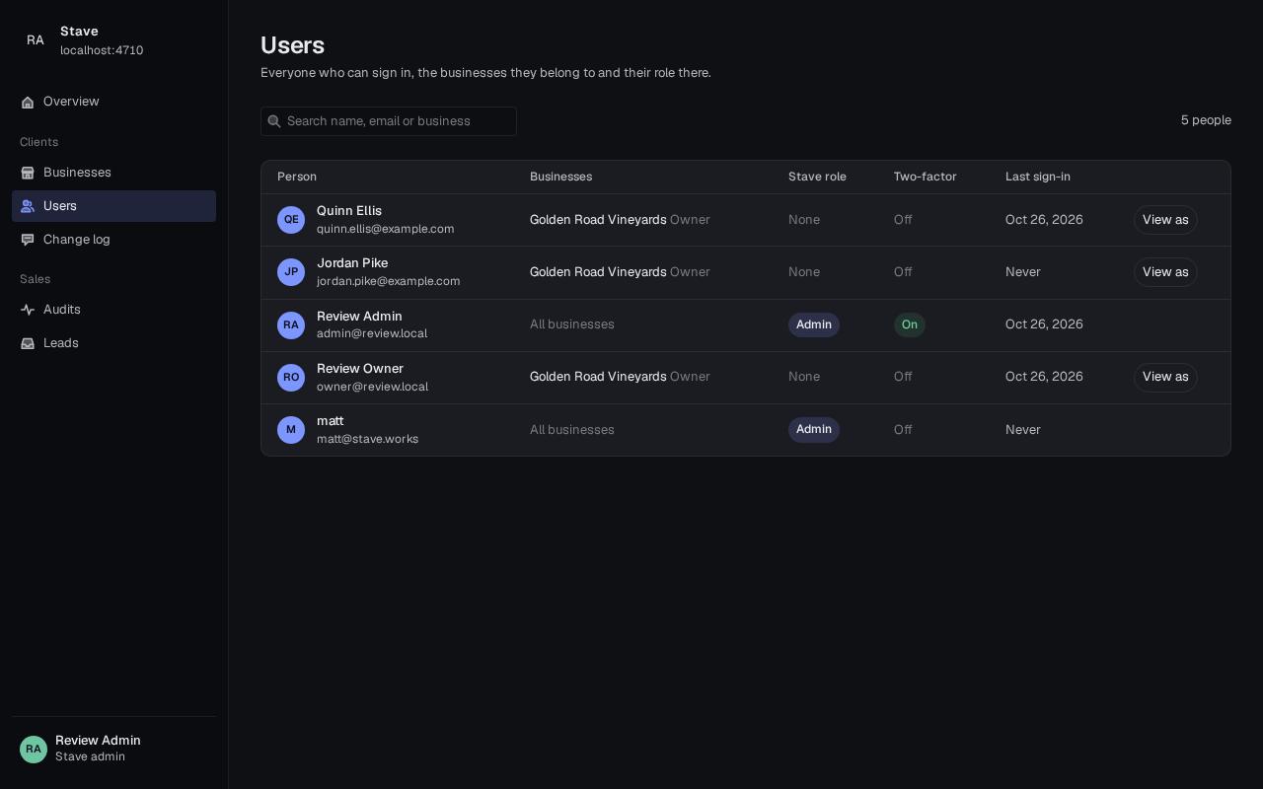Click Review Admin's Admin role badge
The image size is (1263, 789).
click(814, 324)
